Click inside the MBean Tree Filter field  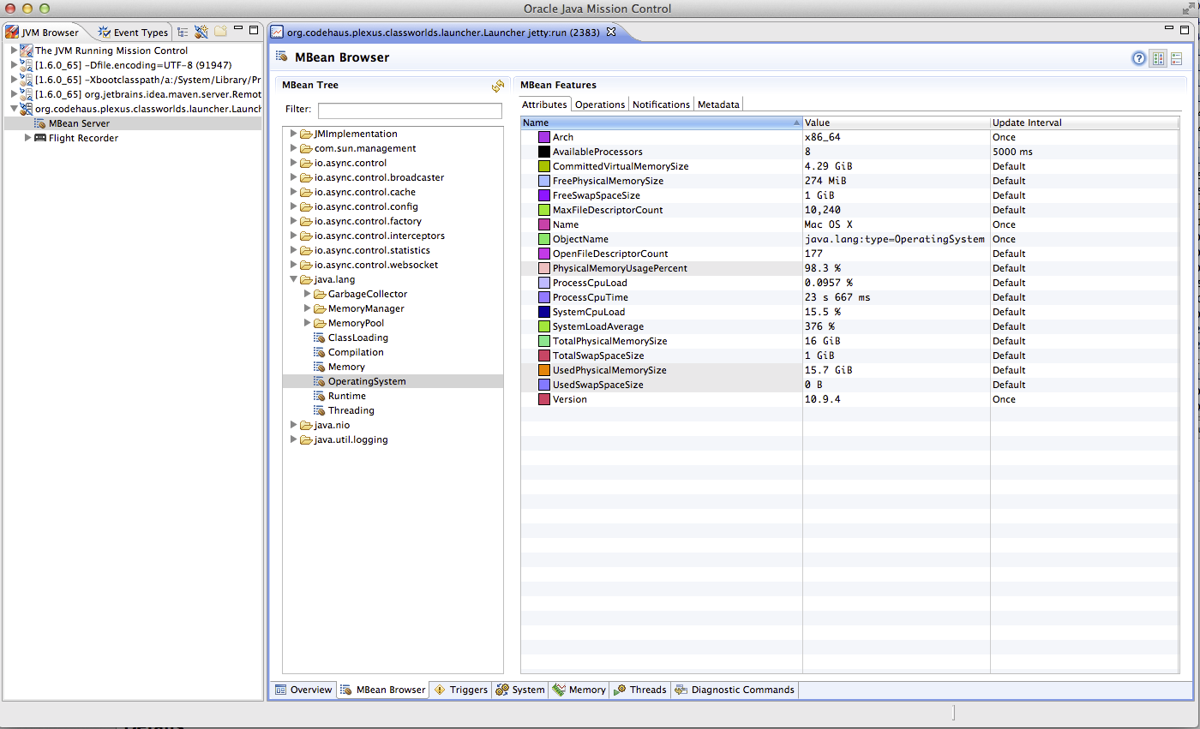[410, 111]
